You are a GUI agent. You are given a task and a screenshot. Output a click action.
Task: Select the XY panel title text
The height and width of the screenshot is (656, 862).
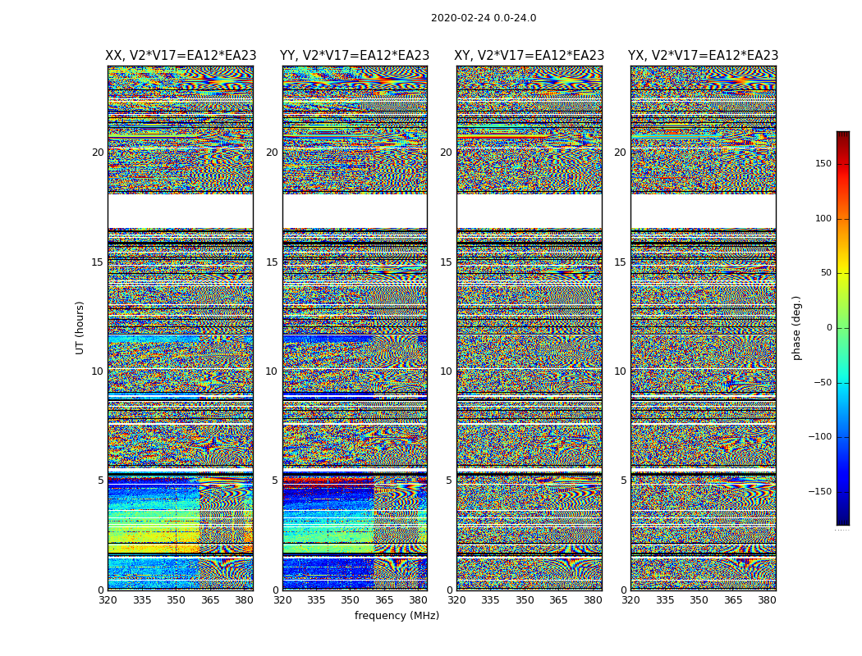click(x=529, y=56)
